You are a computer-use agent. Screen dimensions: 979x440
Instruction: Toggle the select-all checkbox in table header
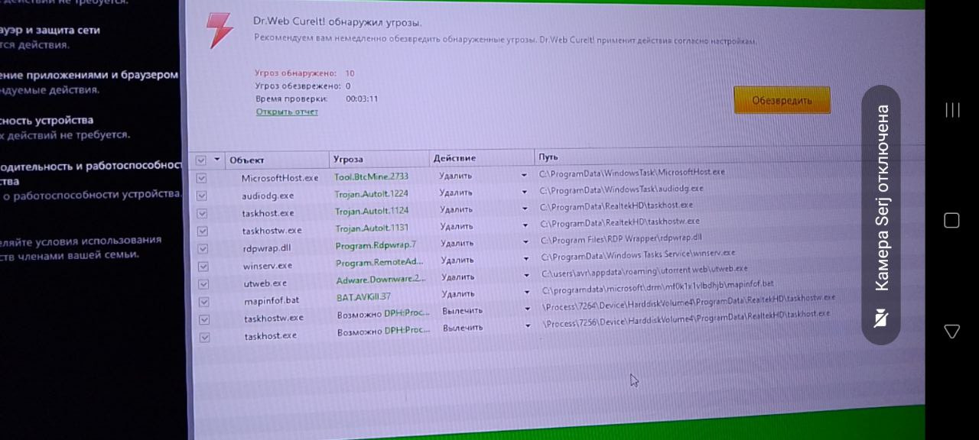click(x=201, y=160)
